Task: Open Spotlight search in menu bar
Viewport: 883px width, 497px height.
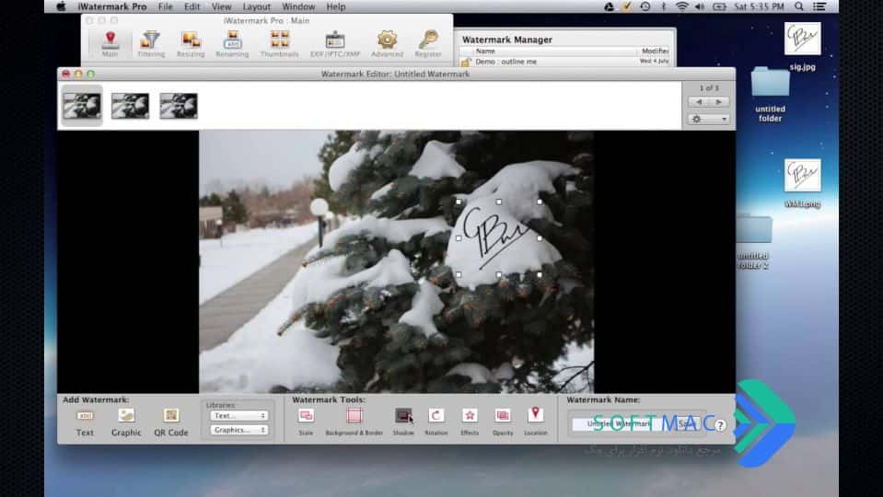Action: click(798, 6)
